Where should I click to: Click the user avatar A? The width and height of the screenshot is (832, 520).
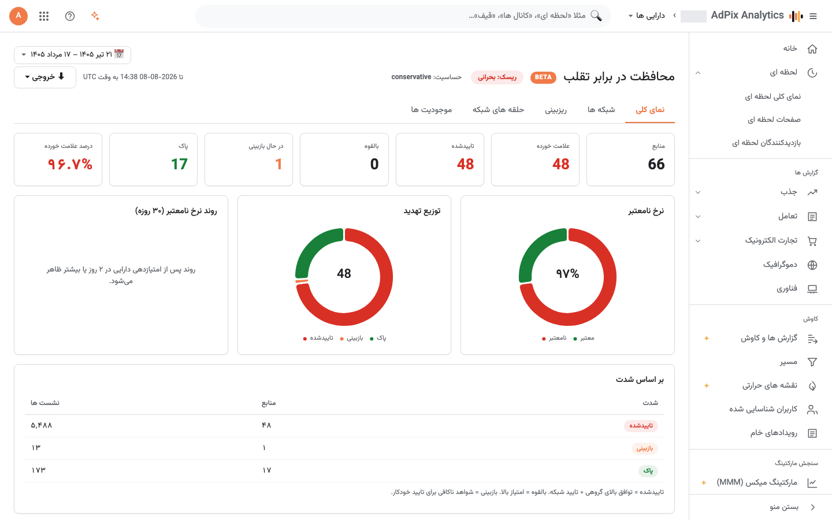[x=18, y=16]
